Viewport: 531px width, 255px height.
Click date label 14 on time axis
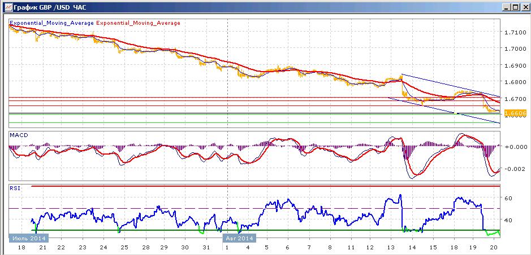tap(412, 247)
